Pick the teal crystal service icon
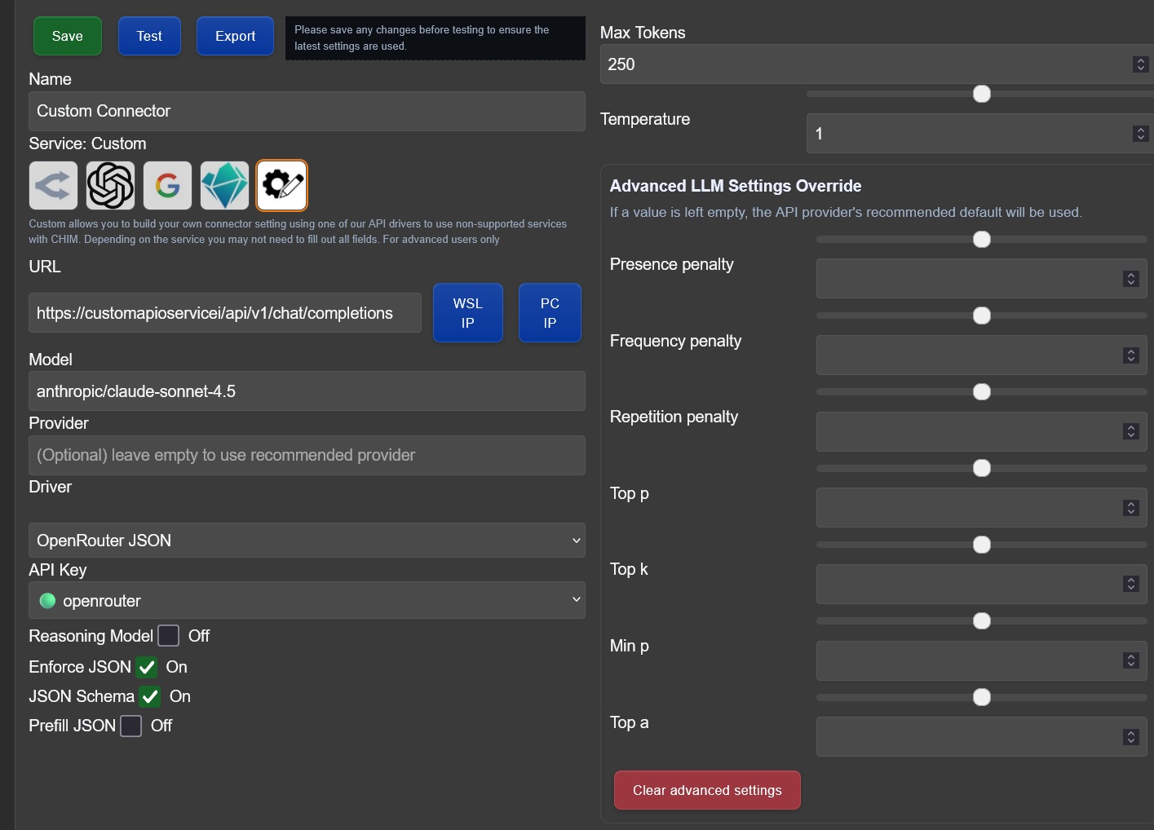Viewport: 1154px width, 830px height. tap(224, 186)
